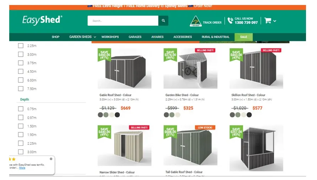Tick the 0.75m depth checkbox
The image size is (317, 180).
click(21, 109)
